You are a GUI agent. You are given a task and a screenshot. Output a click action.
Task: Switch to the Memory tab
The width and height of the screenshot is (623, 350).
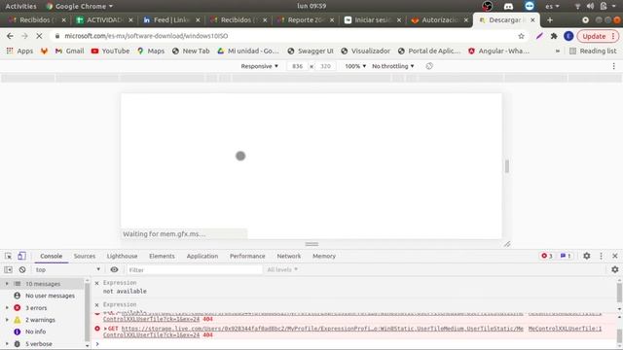pyautogui.click(x=324, y=256)
